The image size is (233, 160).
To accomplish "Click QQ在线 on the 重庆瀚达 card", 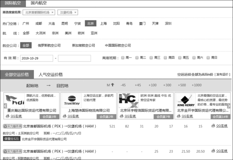I will (x=16, y=116).
